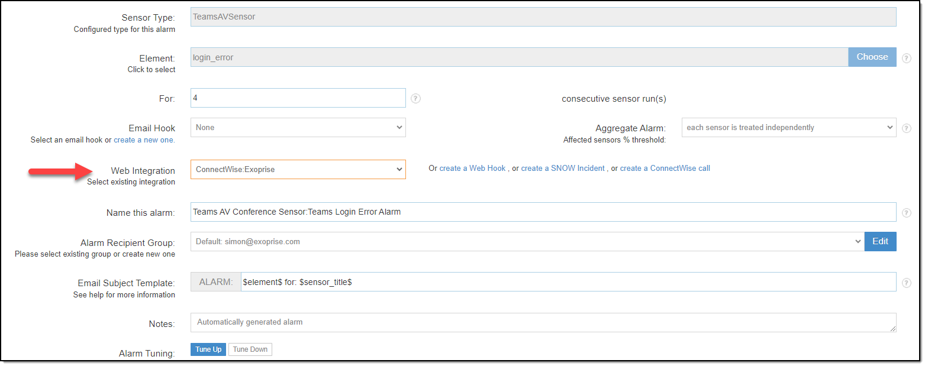The height and width of the screenshot is (366, 925).
Task: Click the help icon next to Name this alarm
Action: [906, 212]
